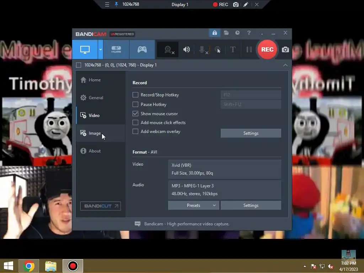The height and width of the screenshot is (273, 364).
Task: Select screen recording mode in Bandicam
Action: [85, 49]
